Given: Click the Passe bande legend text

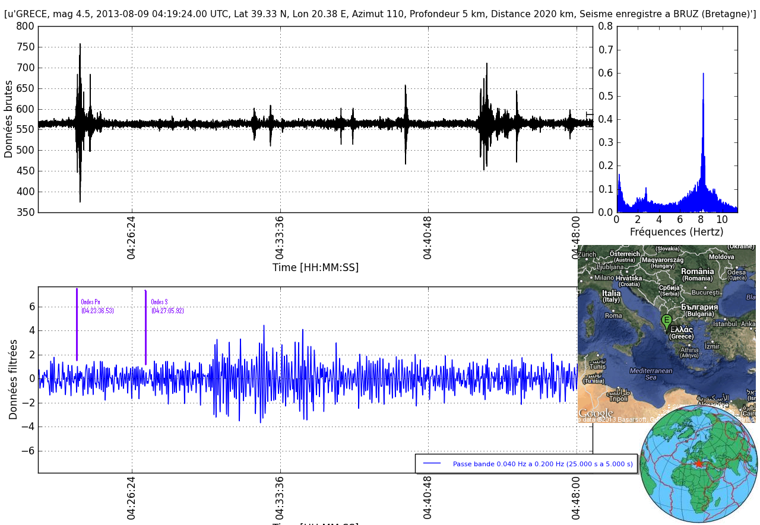Looking at the screenshot, I should (x=542, y=464).
